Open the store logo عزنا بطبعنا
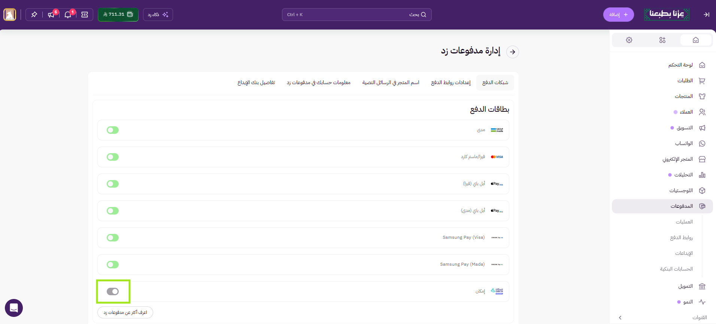 667,14
